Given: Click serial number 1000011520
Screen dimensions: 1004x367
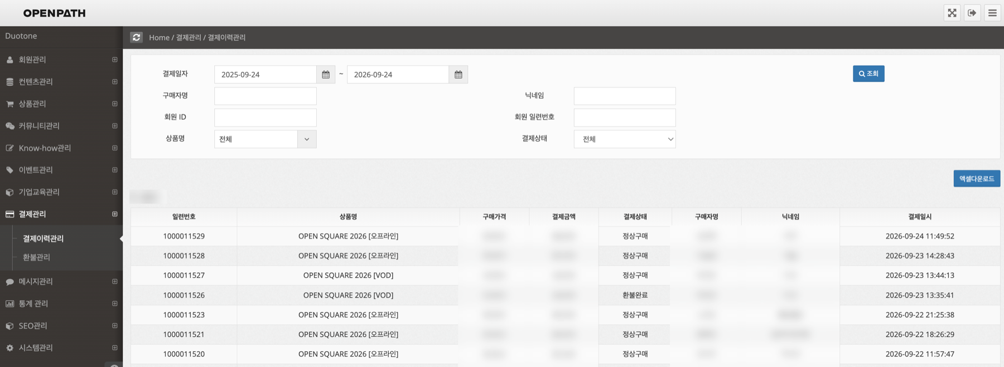Looking at the screenshot, I should (x=184, y=354).
